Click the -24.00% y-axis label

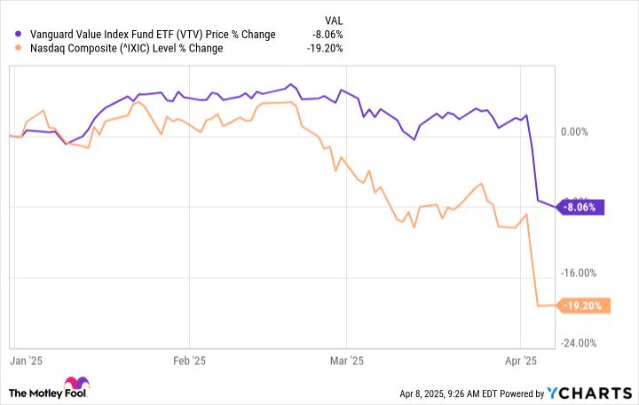click(x=579, y=344)
